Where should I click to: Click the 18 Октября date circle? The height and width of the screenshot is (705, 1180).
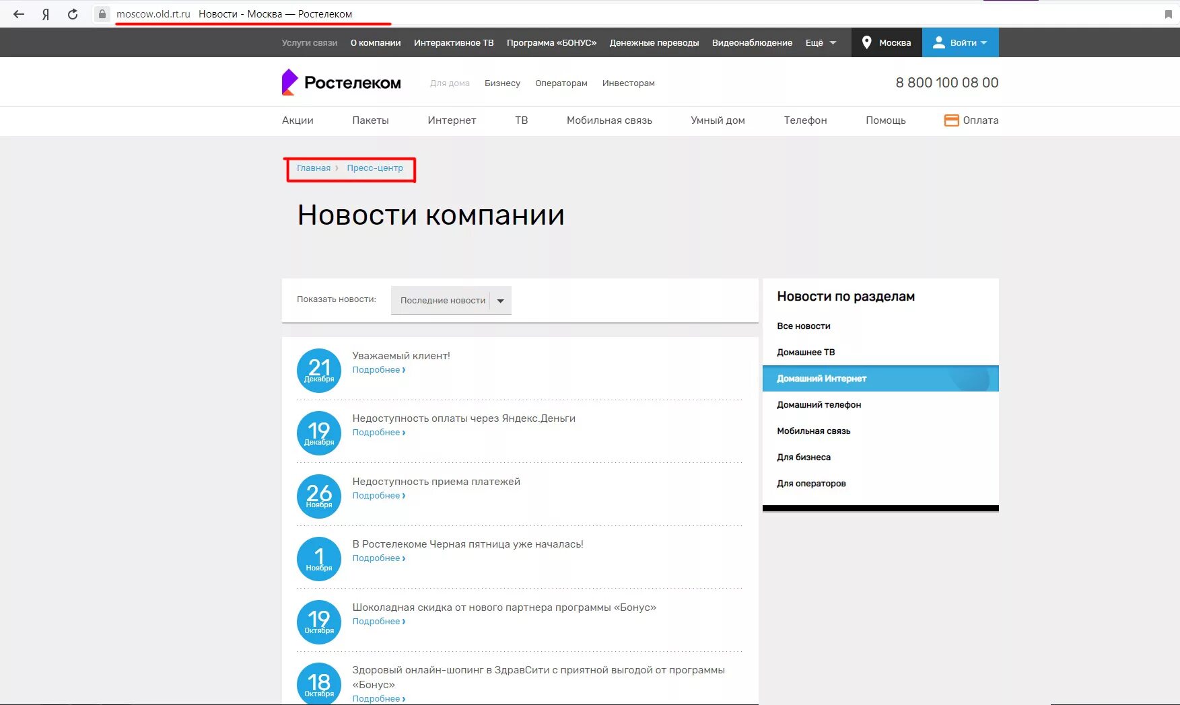point(319,685)
